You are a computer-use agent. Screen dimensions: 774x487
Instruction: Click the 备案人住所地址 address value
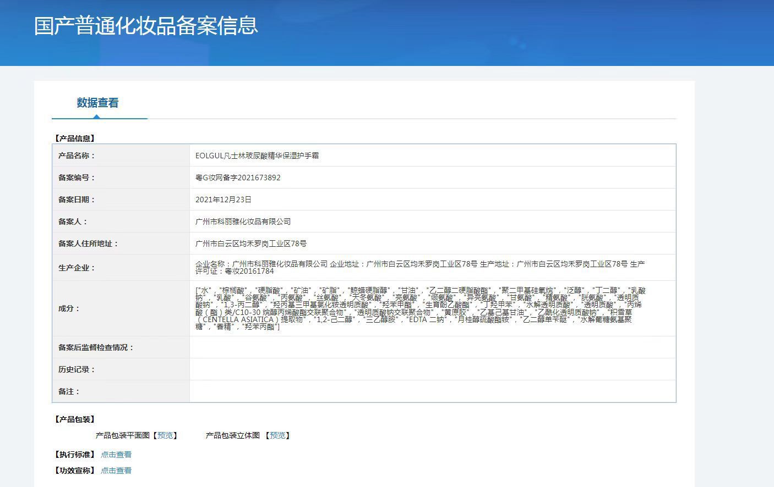click(251, 244)
